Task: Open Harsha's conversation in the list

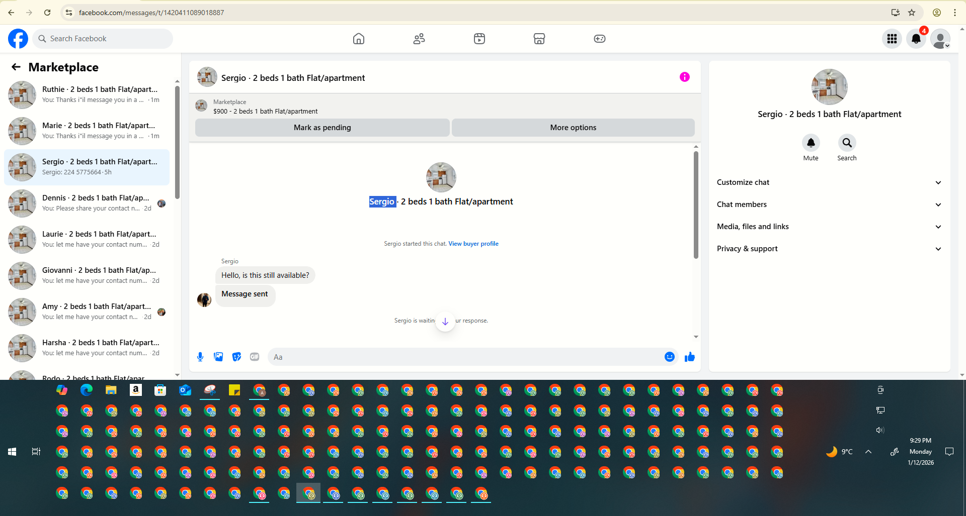Action: (87, 348)
